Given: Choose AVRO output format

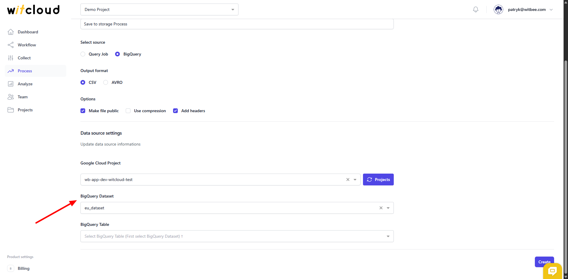Looking at the screenshot, I should coord(106,82).
